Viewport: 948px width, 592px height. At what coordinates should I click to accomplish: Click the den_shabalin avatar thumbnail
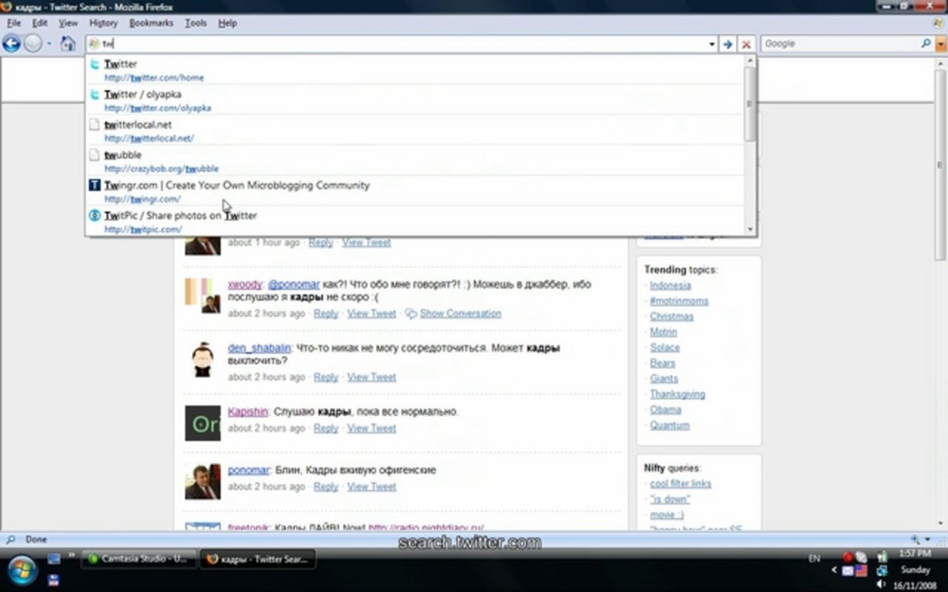(x=203, y=360)
